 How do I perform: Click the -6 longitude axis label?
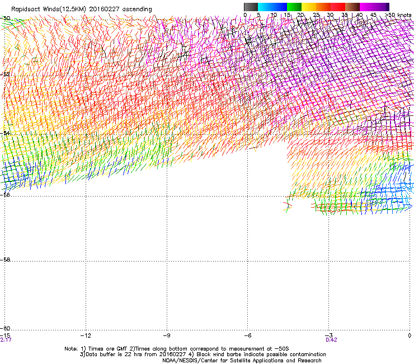coord(247,335)
